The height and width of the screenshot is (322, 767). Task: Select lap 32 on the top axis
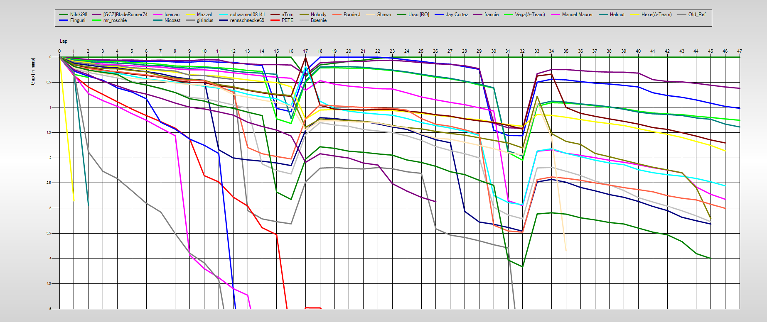(522, 51)
